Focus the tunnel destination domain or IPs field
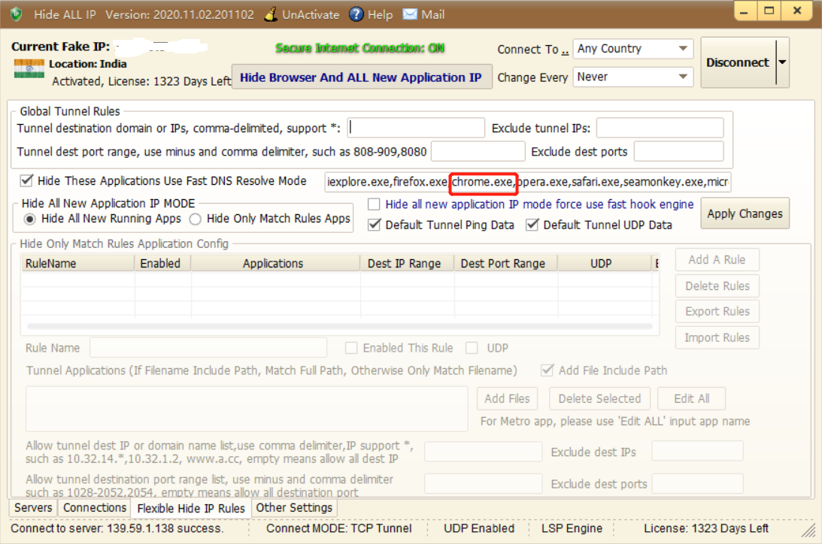Screen dimensions: 822x544 [416, 128]
